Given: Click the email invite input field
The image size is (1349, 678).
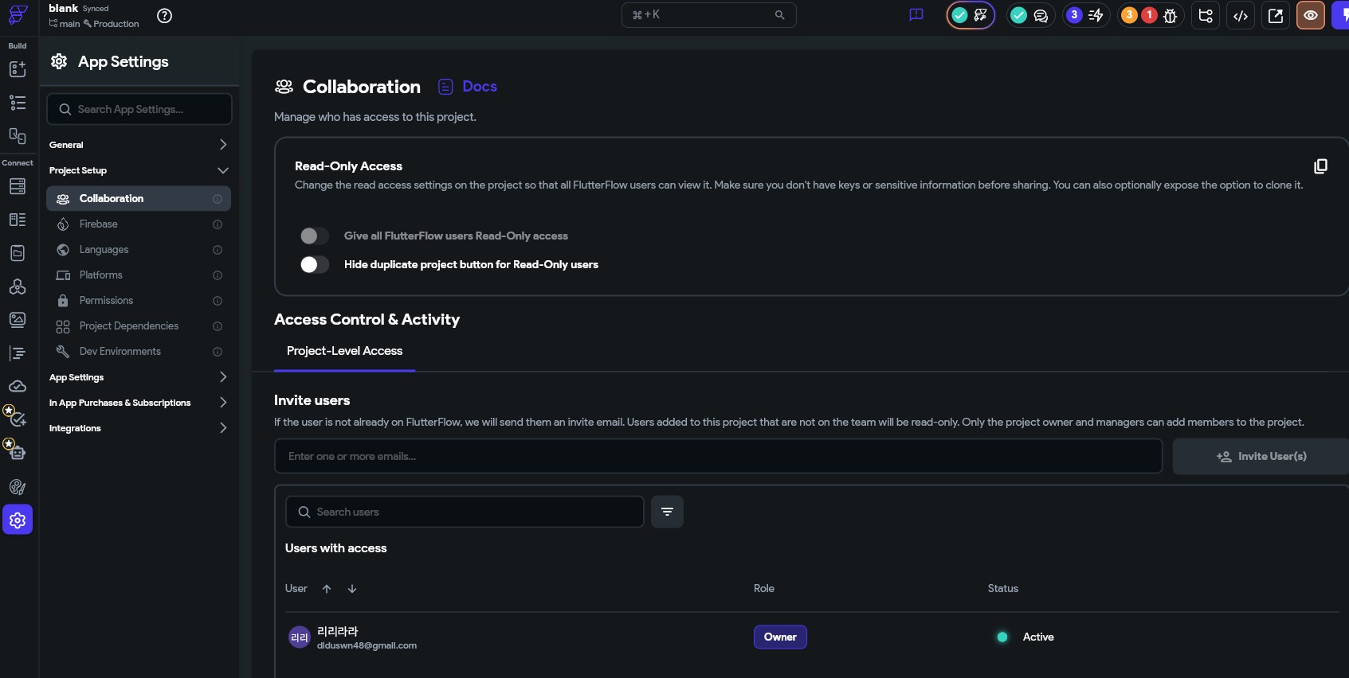Looking at the screenshot, I should coord(718,457).
